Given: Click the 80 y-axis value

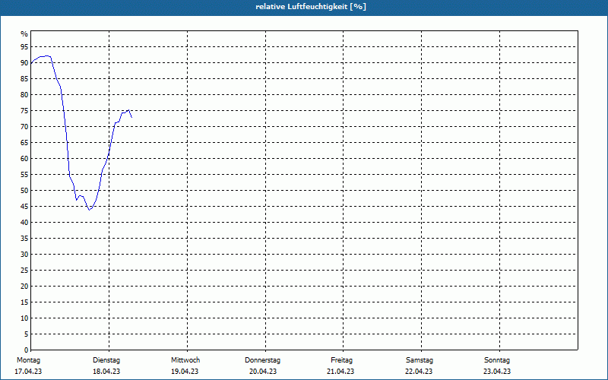Looking at the screenshot, I should (x=24, y=94).
